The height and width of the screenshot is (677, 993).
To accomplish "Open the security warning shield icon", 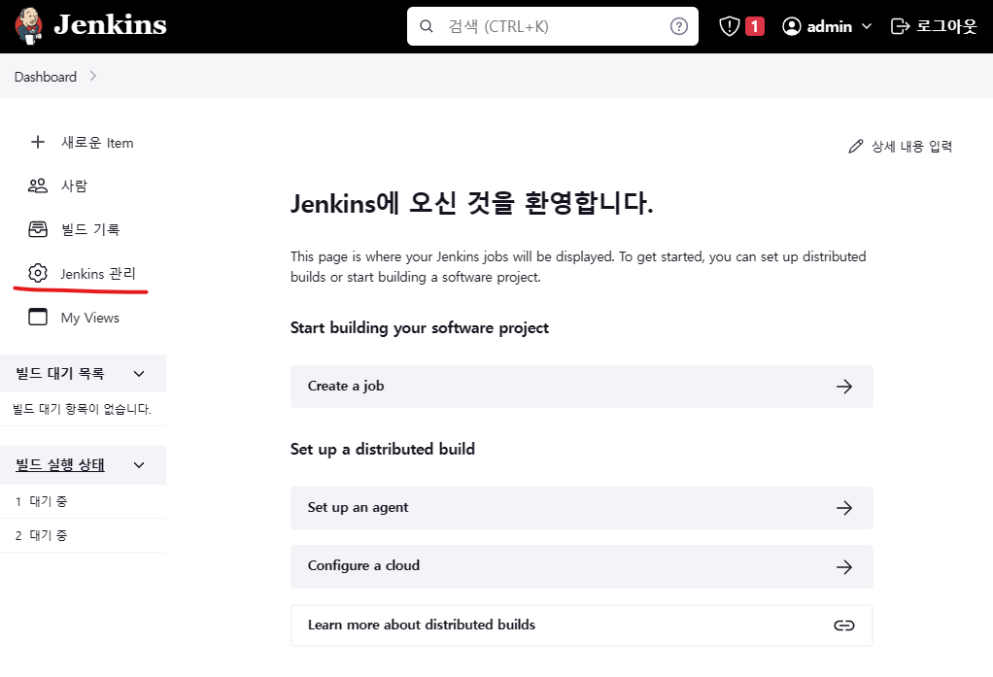I will [x=730, y=26].
